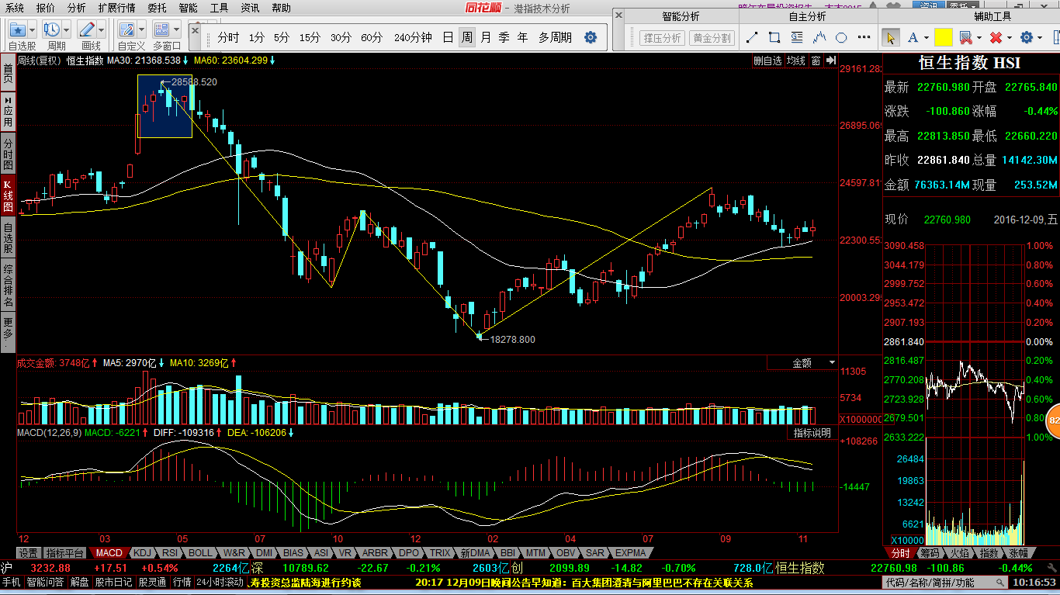The height and width of the screenshot is (595, 1060).
Task: Open the 扩展行情 menu
Action: (x=116, y=8)
